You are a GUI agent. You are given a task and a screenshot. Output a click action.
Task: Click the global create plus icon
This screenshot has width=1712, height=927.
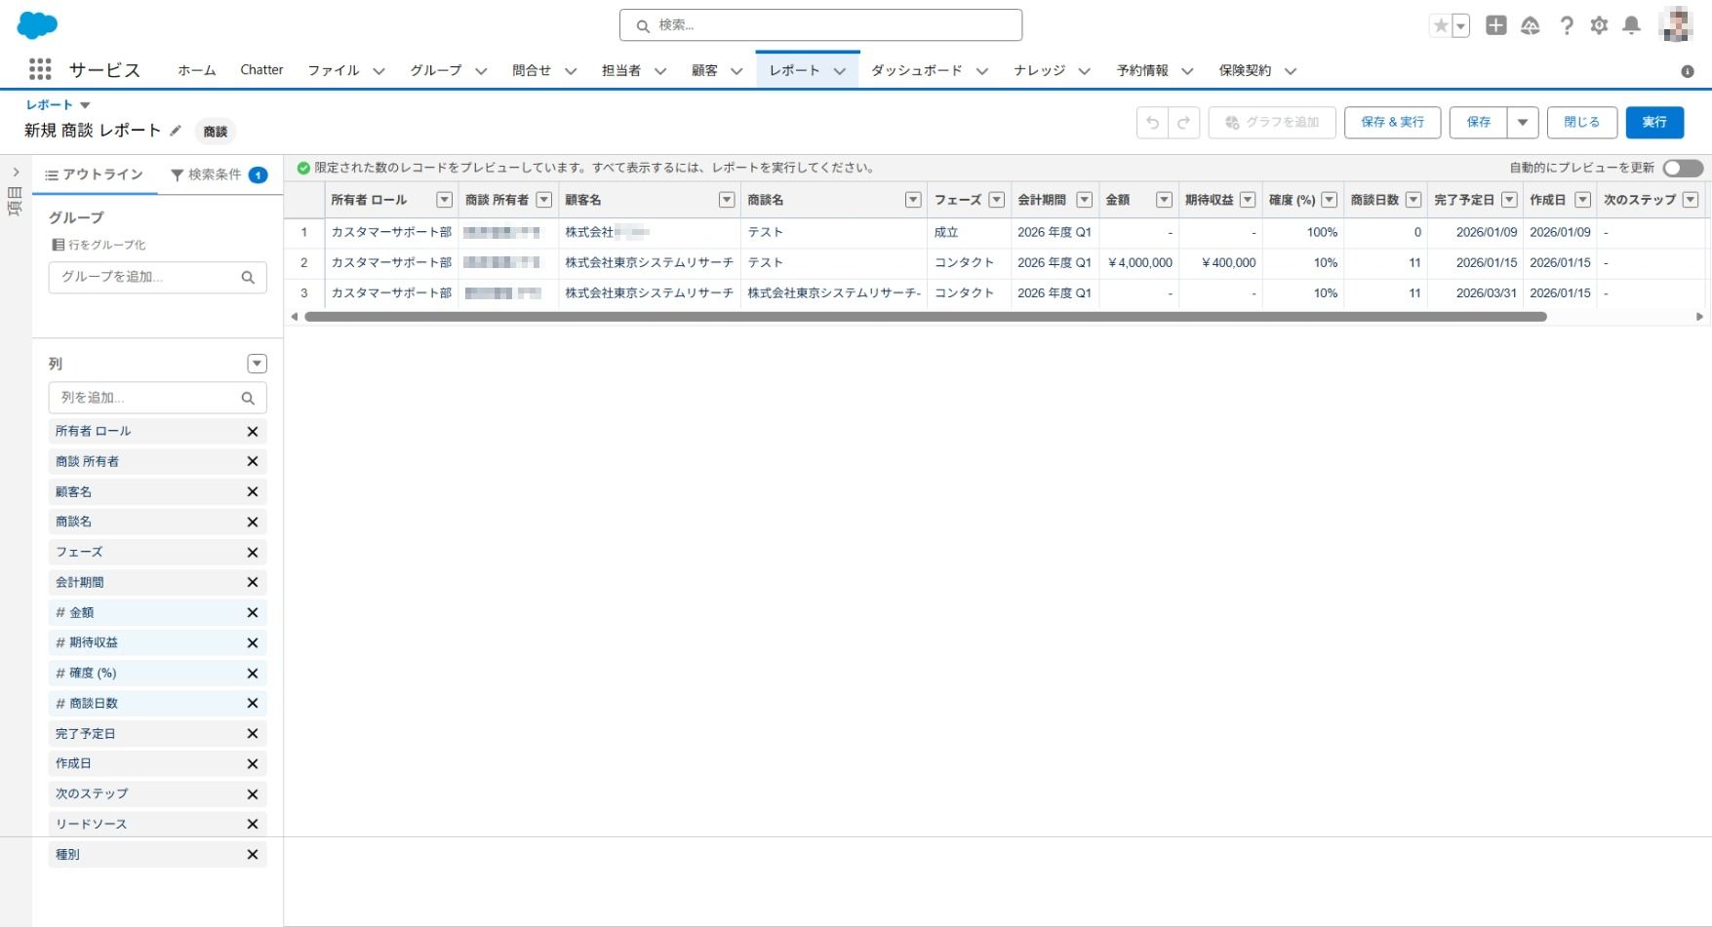tap(1495, 26)
